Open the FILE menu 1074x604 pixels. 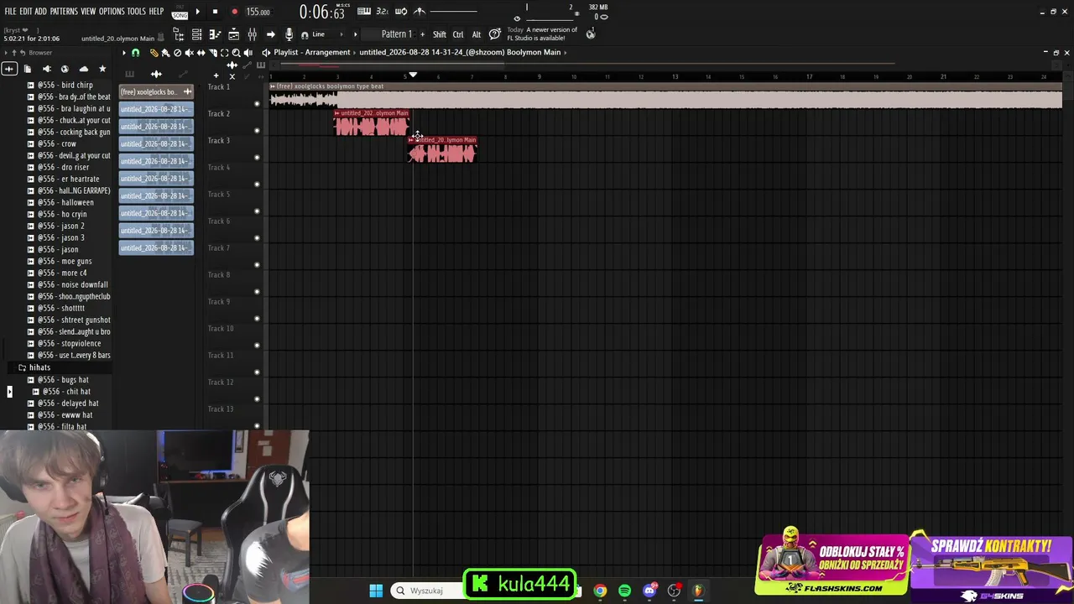point(10,12)
